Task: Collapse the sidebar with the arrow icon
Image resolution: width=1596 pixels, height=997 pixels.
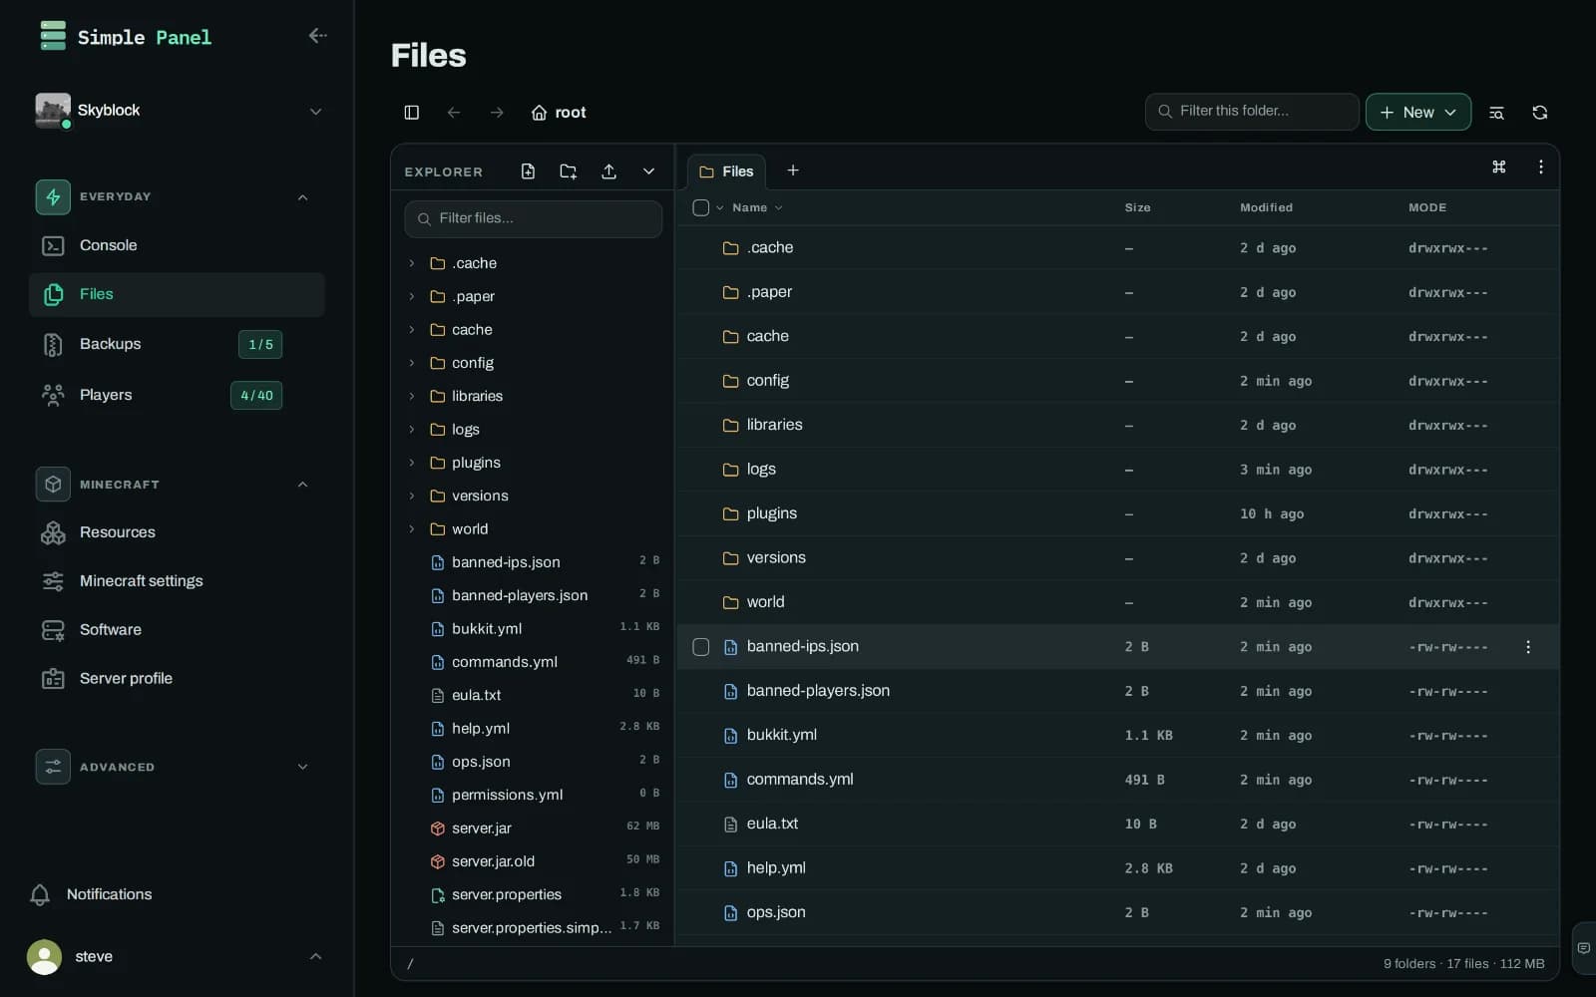Action: pyautogui.click(x=317, y=36)
